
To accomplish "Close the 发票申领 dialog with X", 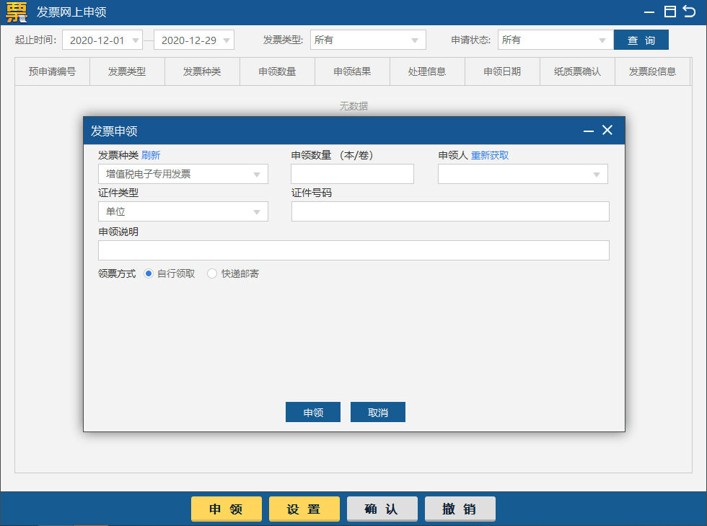I will (607, 130).
